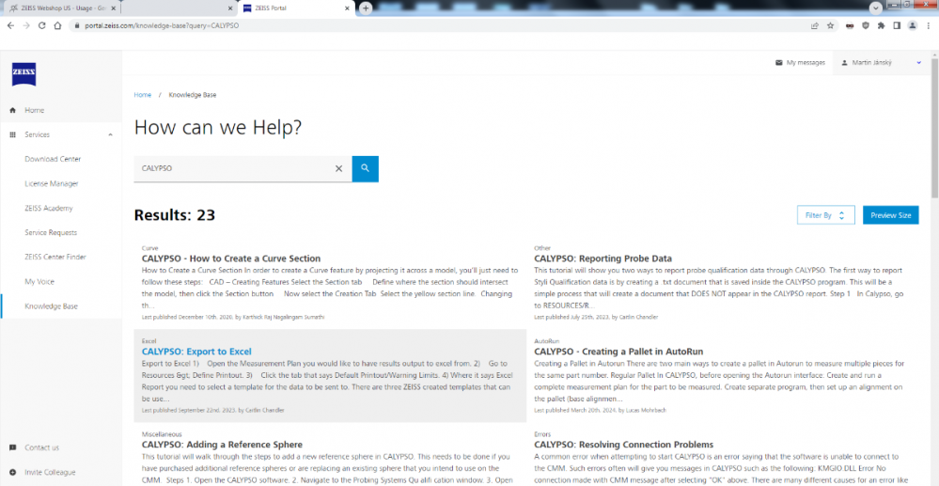This screenshot has width=939, height=486.
Task: Open the Chrome three-dot menu
Action: 928,25
